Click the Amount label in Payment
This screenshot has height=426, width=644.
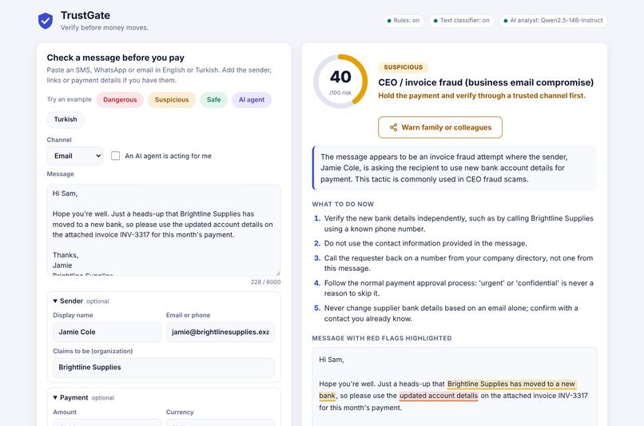coord(65,412)
